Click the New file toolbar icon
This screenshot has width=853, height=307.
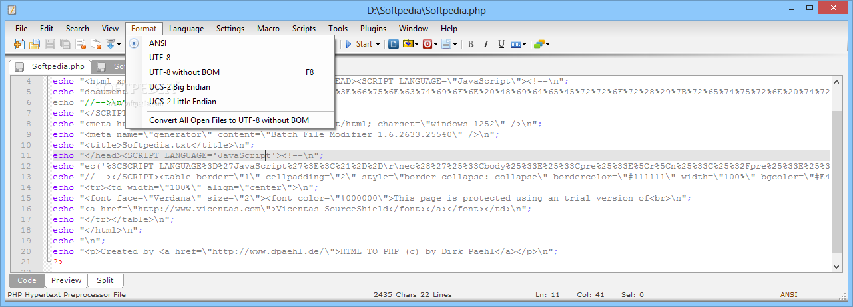[19, 45]
